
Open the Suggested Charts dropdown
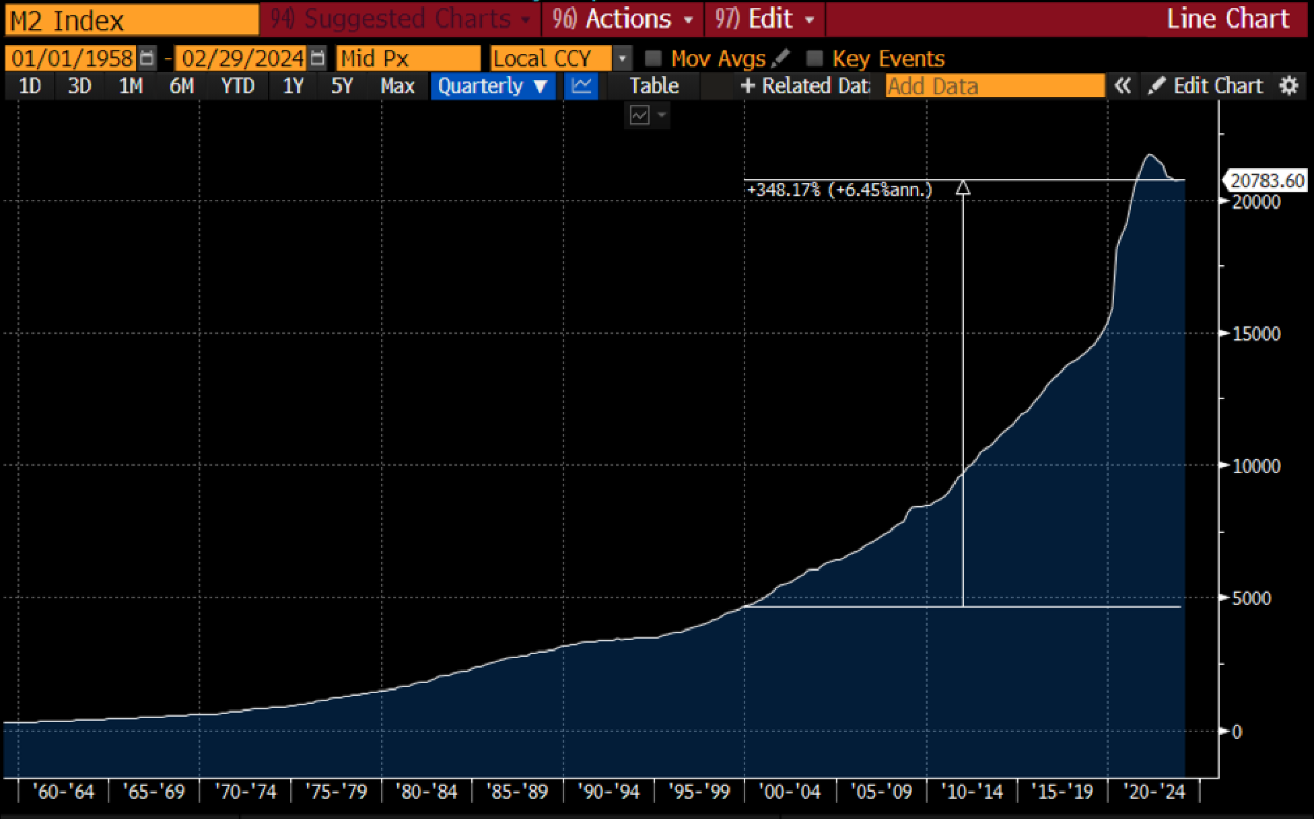point(401,19)
